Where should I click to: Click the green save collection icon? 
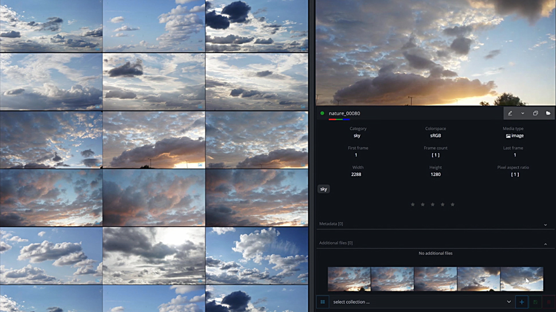click(x=535, y=302)
